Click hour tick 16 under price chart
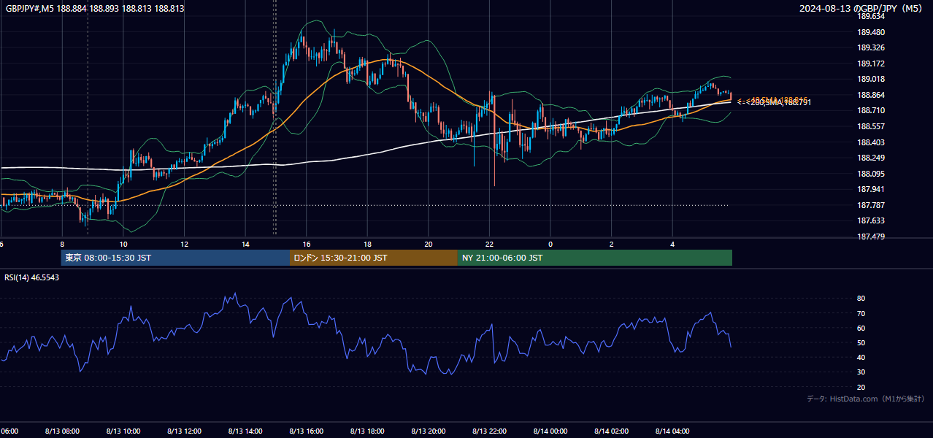The height and width of the screenshot is (438, 933). click(x=307, y=244)
